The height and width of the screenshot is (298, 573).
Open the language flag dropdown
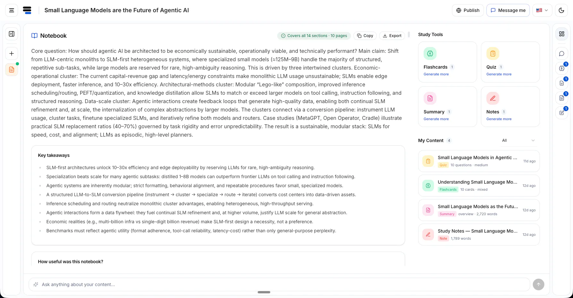point(542,10)
